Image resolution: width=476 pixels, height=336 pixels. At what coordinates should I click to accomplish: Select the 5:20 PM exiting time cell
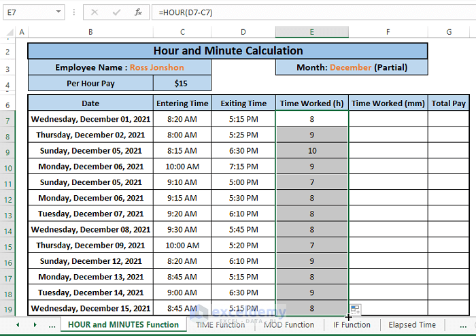pyautogui.click(x=243, y=246)
